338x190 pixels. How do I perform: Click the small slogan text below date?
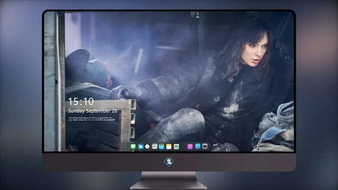point(91,119)
